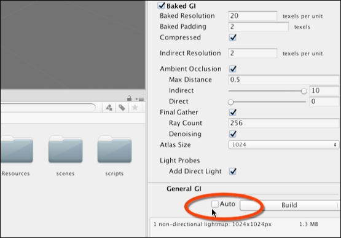Disable the Final Gather checkbox
This screenshot has height=238, width=341.
[x=233, y=113]
